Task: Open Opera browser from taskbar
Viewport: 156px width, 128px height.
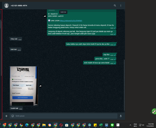Action: 61,125
